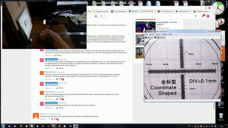Click the play preview icon in AMCAP toolbar
The image size is (228, 128).
tap(149, 37)
